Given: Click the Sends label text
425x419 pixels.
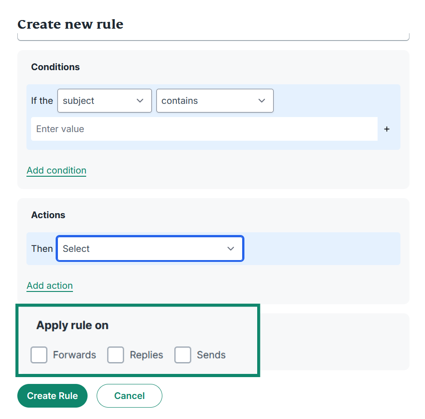Looking at the screenshot, I should (x=211, y=355).
